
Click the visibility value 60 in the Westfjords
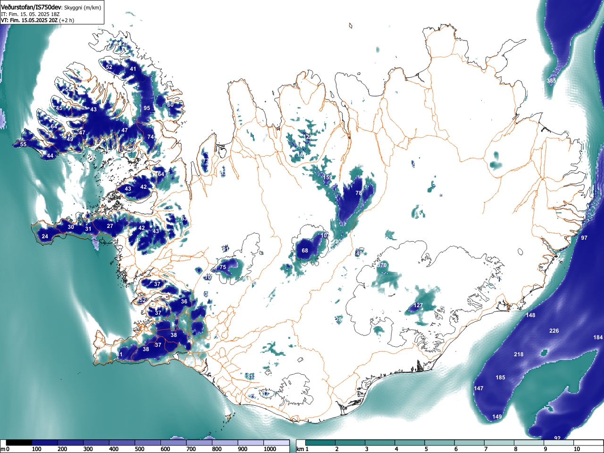click(170, 104)
